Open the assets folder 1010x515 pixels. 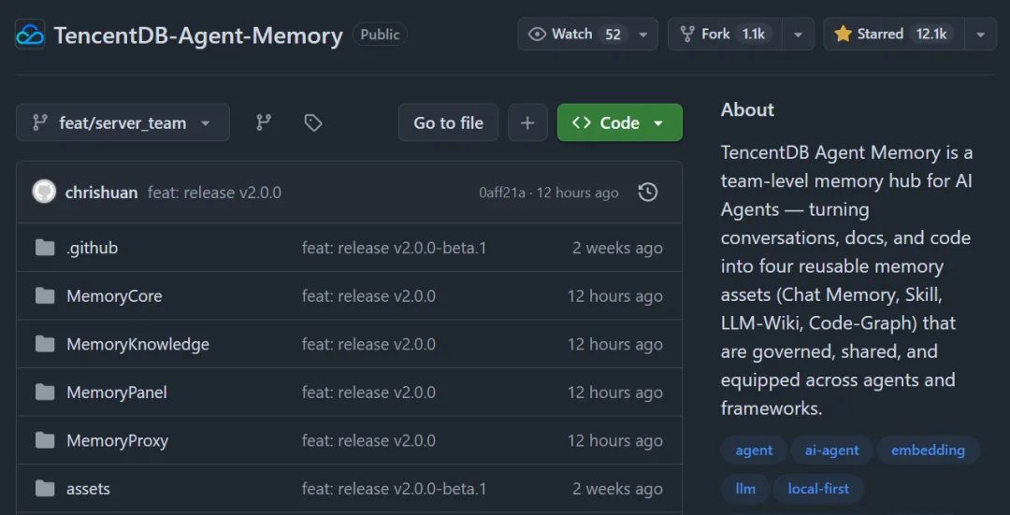pyautogui.click(x=88, y=489)
